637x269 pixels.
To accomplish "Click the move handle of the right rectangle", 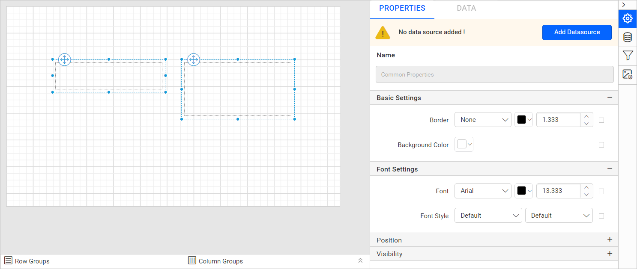I will [194, 59].
